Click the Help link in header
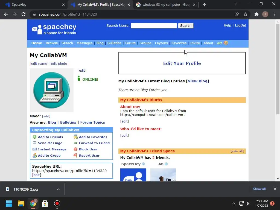Image resolution: width=280 pixels, height=210 pixels. pyautogui.click(x=227, y=25)
